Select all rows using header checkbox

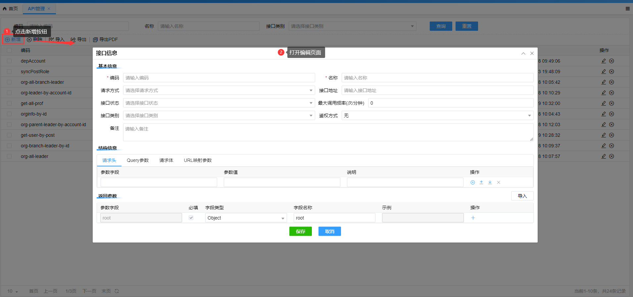point(9,50)
